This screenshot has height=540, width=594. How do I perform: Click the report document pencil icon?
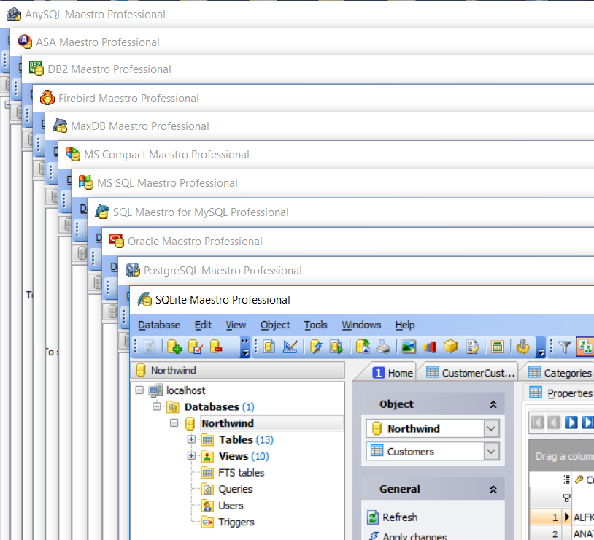coord(472,347)
